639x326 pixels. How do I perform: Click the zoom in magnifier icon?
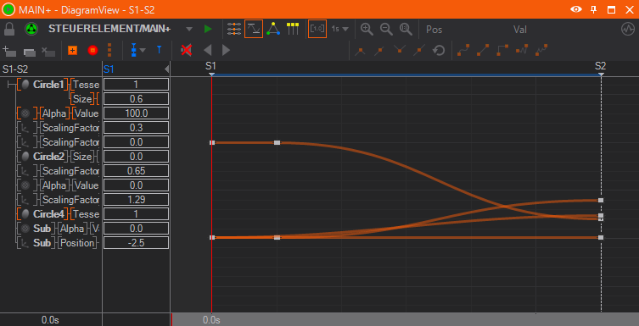click(367, 29)
